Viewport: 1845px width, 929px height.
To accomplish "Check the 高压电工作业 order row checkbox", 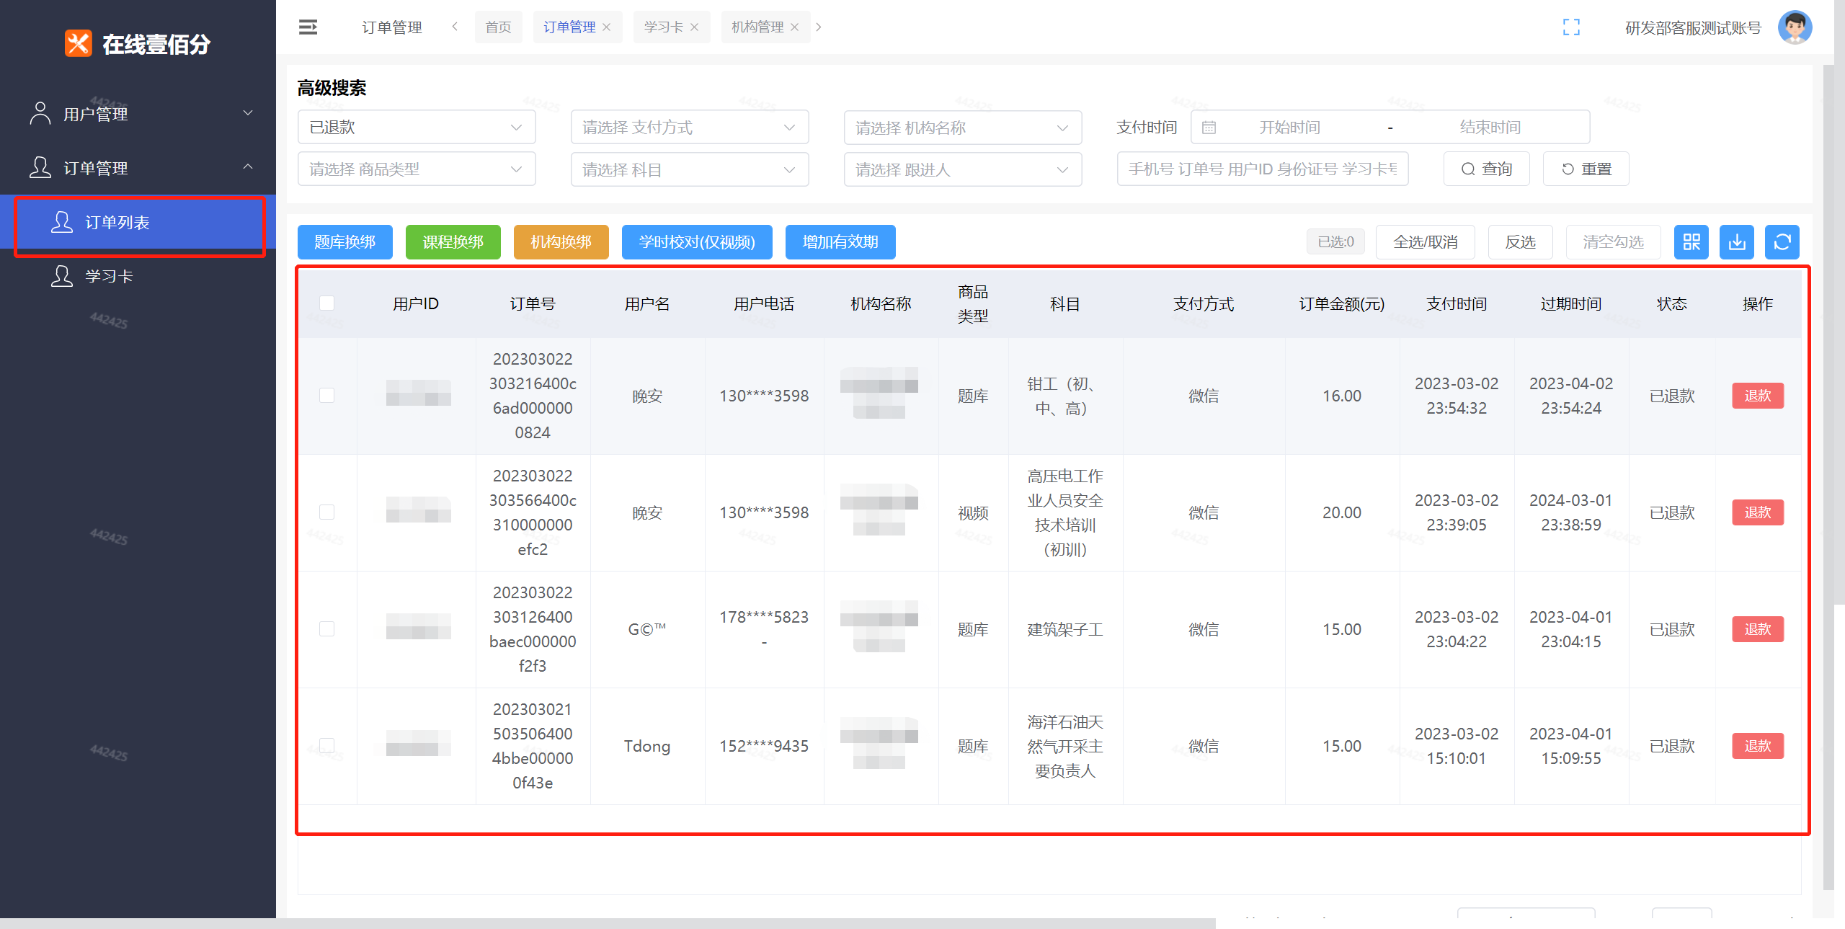I will tap(326, 512).
